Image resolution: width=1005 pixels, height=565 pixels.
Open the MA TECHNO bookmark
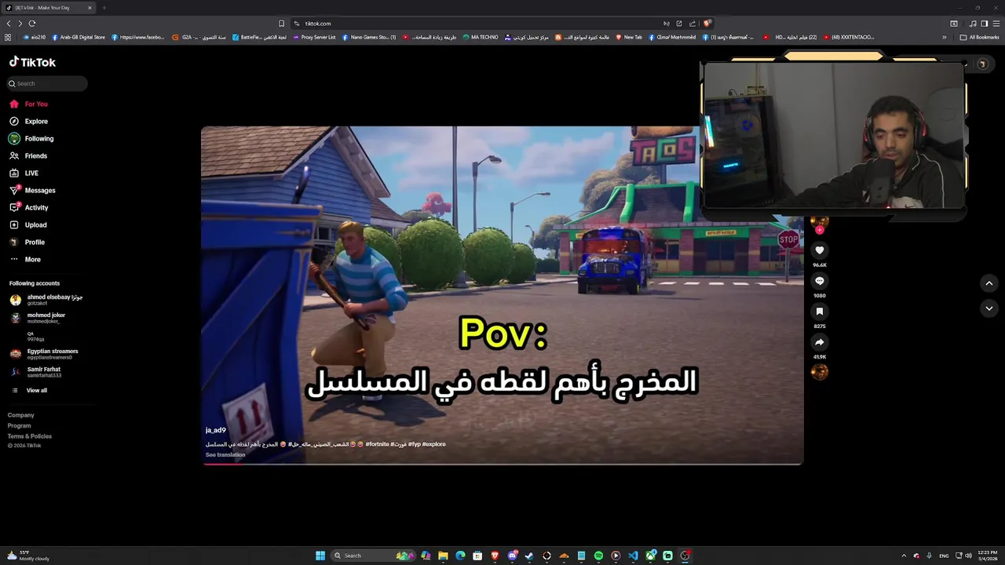tap(481, 37)
